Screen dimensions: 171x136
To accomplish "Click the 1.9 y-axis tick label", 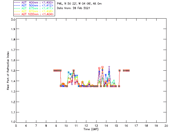I will click(13, 29).
